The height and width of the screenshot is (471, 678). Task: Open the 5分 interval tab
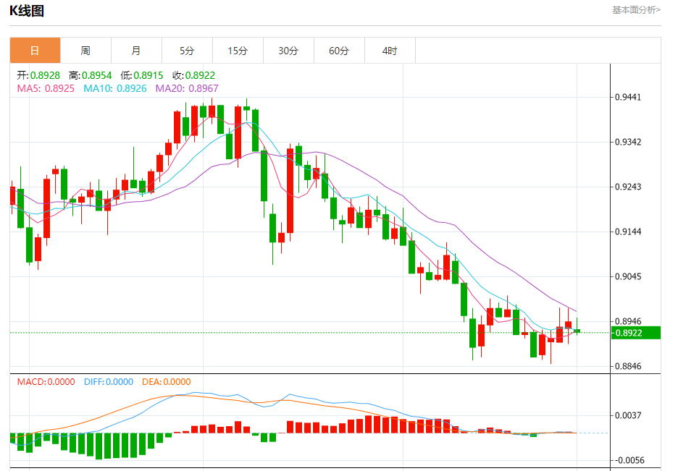(x=187, y=51)
